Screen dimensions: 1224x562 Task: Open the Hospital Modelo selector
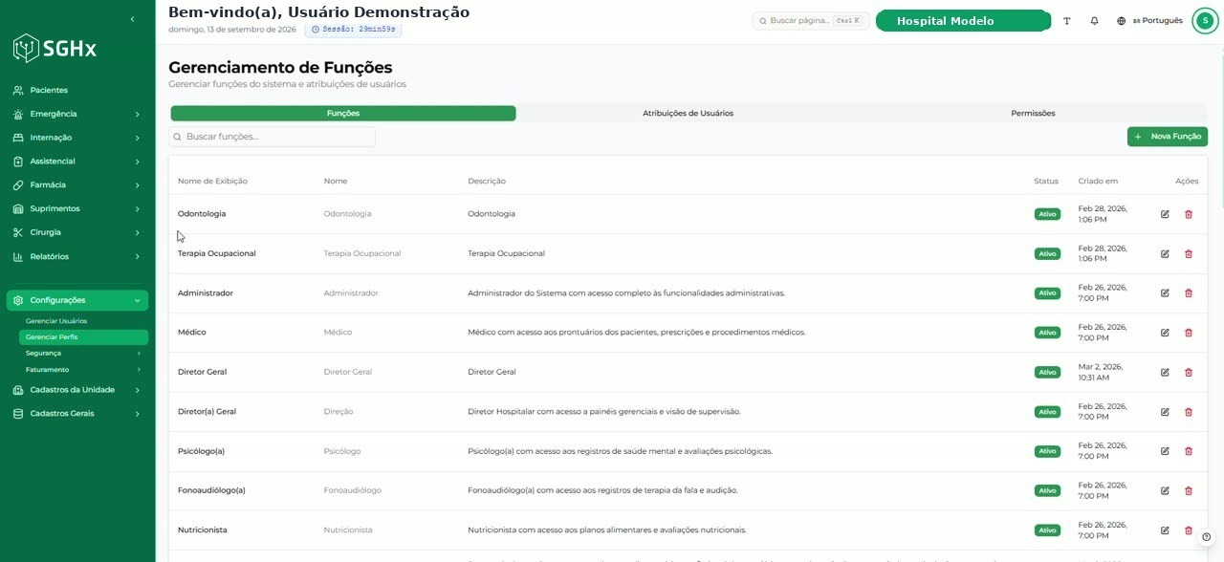click(x=964, y=21)
